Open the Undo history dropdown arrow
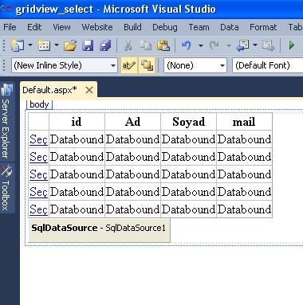Screen dimensions: 303x305 201,45
